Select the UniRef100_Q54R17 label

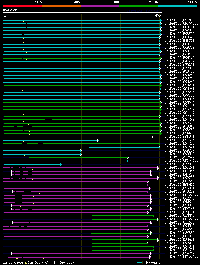(179, 253)
